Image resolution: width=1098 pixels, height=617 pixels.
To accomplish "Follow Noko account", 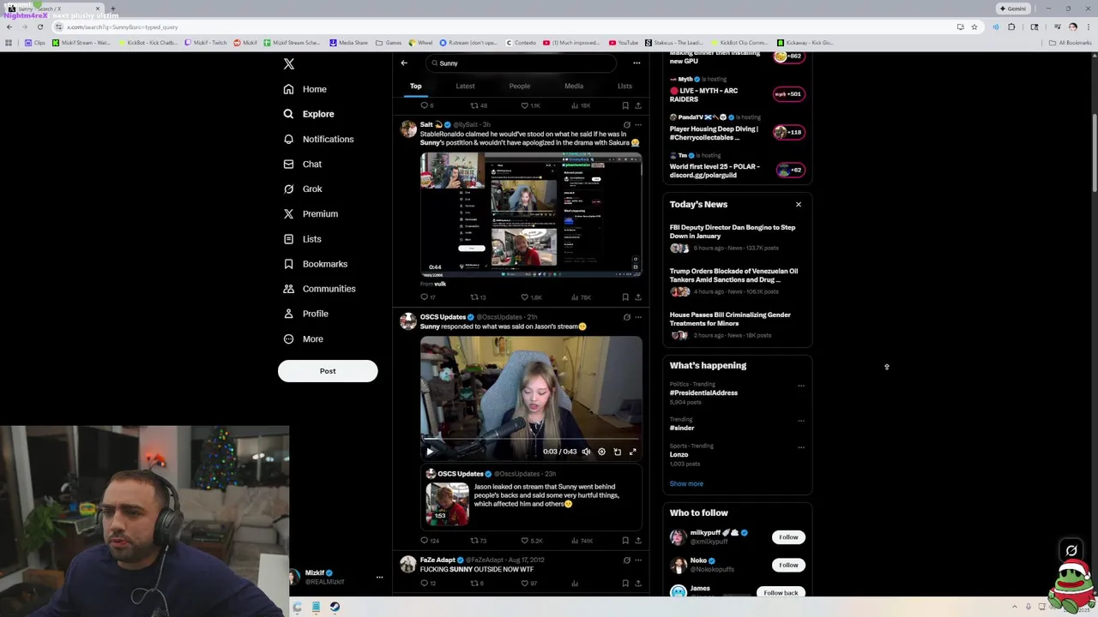I will click(x=788, y=565).
